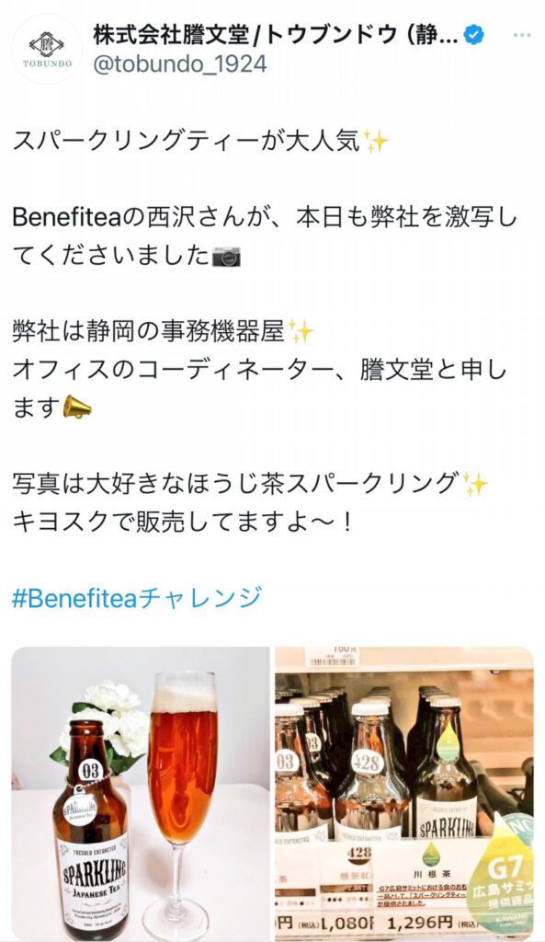Click the tweet line スパークリングティーが大人気
This screenshot has height=942, width=545.
click(200, 143)
